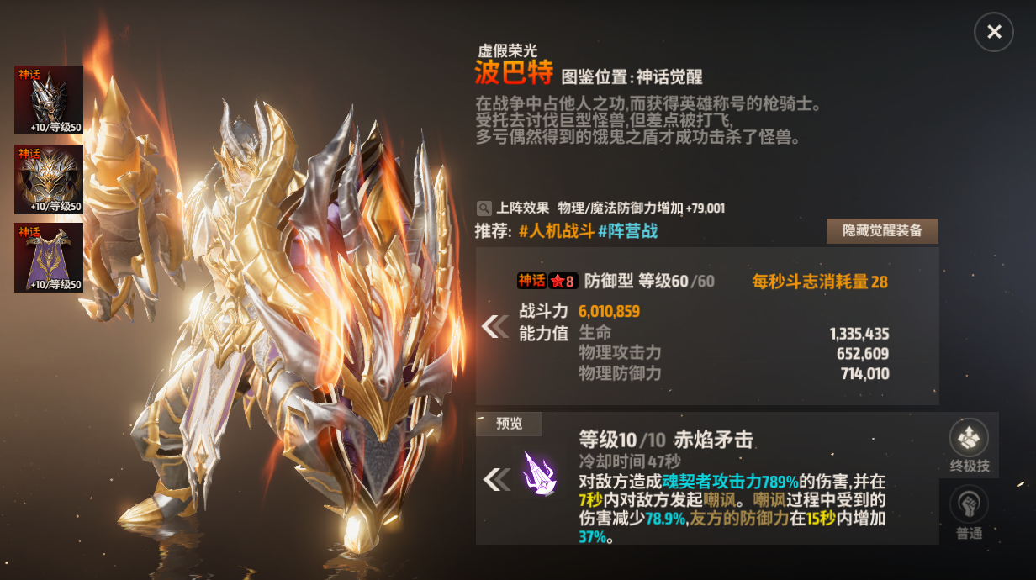Open the 预览 preview tab
The width and height of the screenshot is (1036, 580).
[509, 424]
